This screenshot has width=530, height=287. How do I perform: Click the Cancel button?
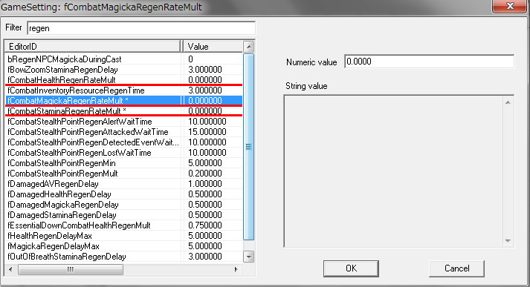[x=456, y=268]
